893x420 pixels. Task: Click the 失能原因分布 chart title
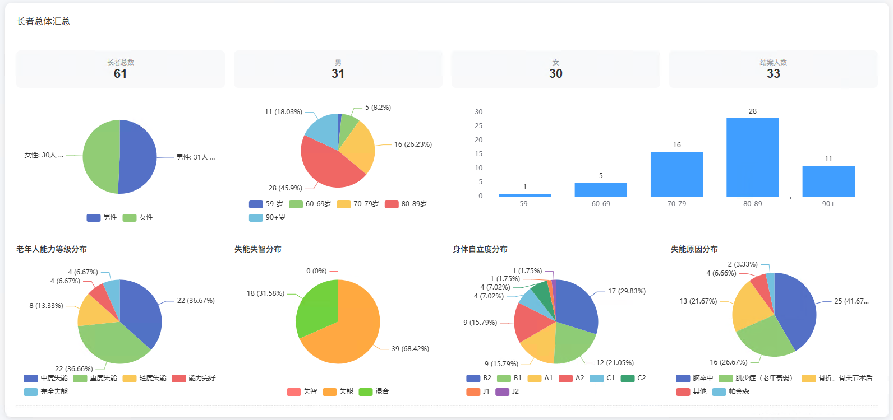click(694, 249)
